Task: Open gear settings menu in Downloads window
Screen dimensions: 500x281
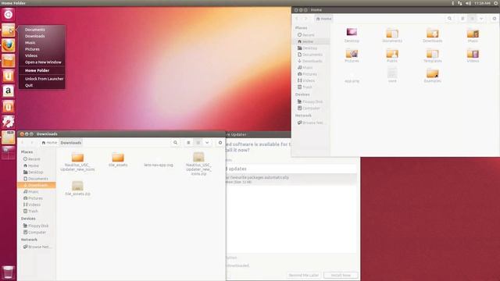Action: pyautogui.click(x=220, y=143)
